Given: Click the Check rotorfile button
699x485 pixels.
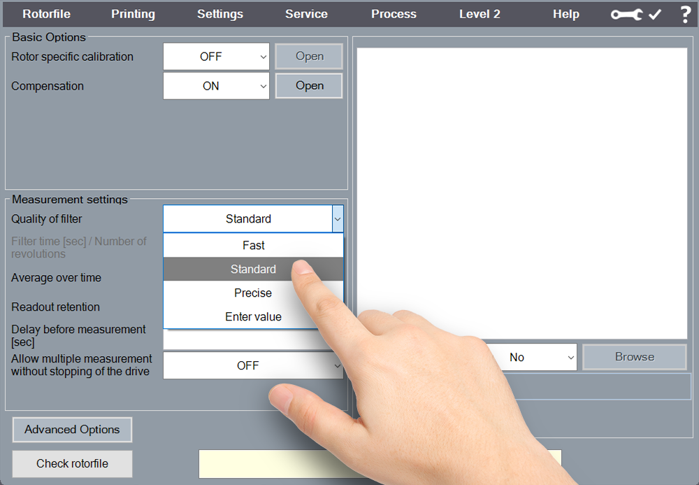Looking at the screenshot, I should click(72, 463).
